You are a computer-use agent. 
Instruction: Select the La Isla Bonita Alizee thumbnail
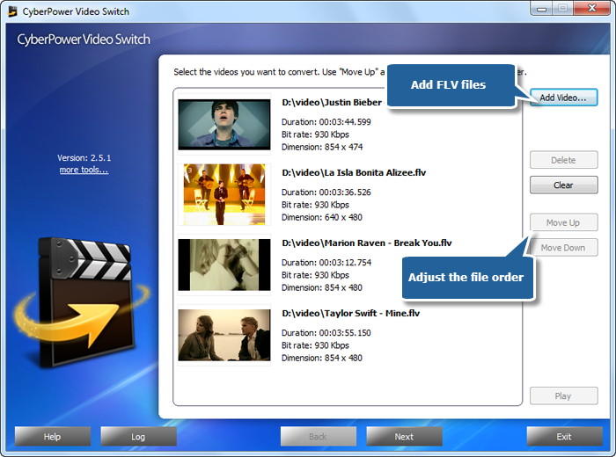(224, 194)
